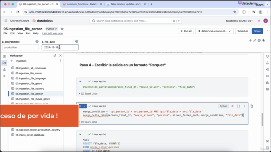Switch to common_functions browser tab

pos(82,4)
